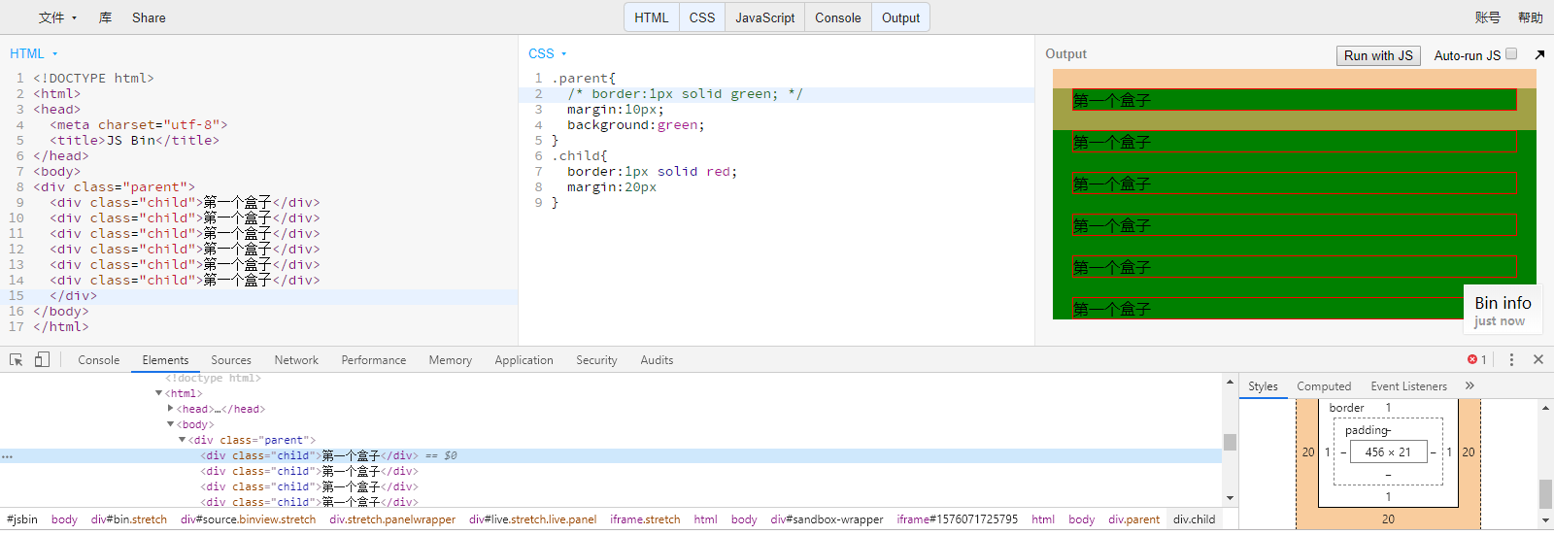The width and height of the screenshot is (1554, 535).
Task: Select the div.stretch.panelwrapper breadcrumb
Action: (392, 519)
